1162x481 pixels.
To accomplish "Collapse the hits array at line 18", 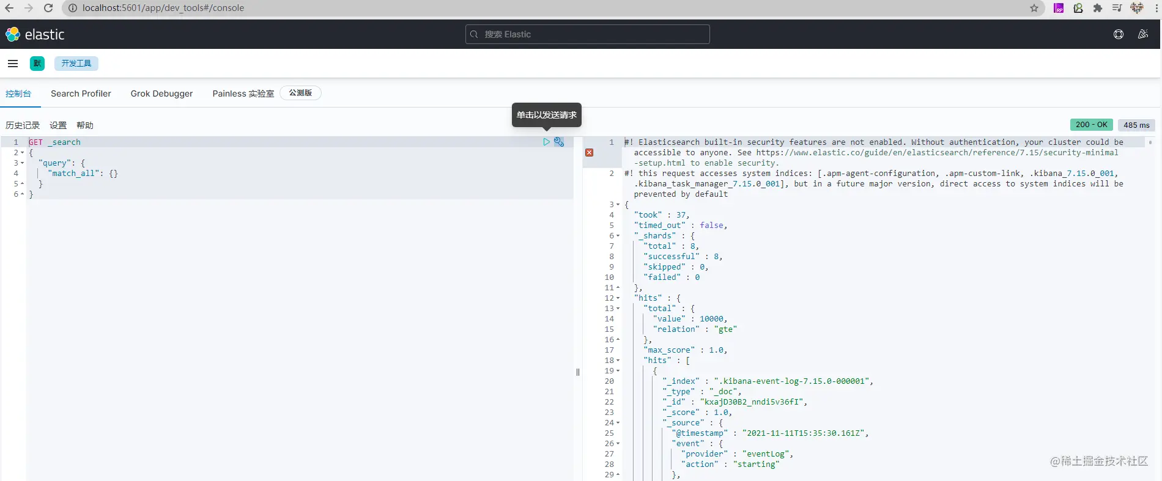I will point(618,361).
